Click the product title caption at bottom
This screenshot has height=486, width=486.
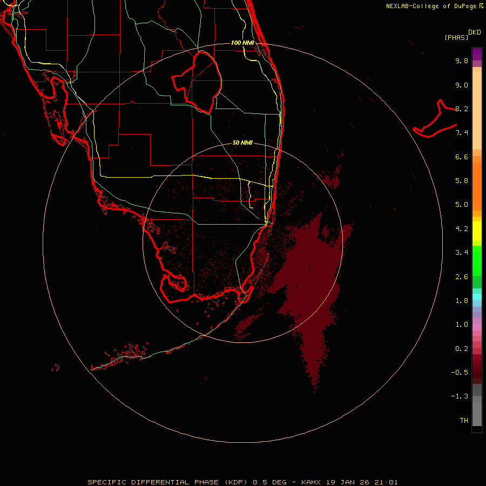pos(242,482)
